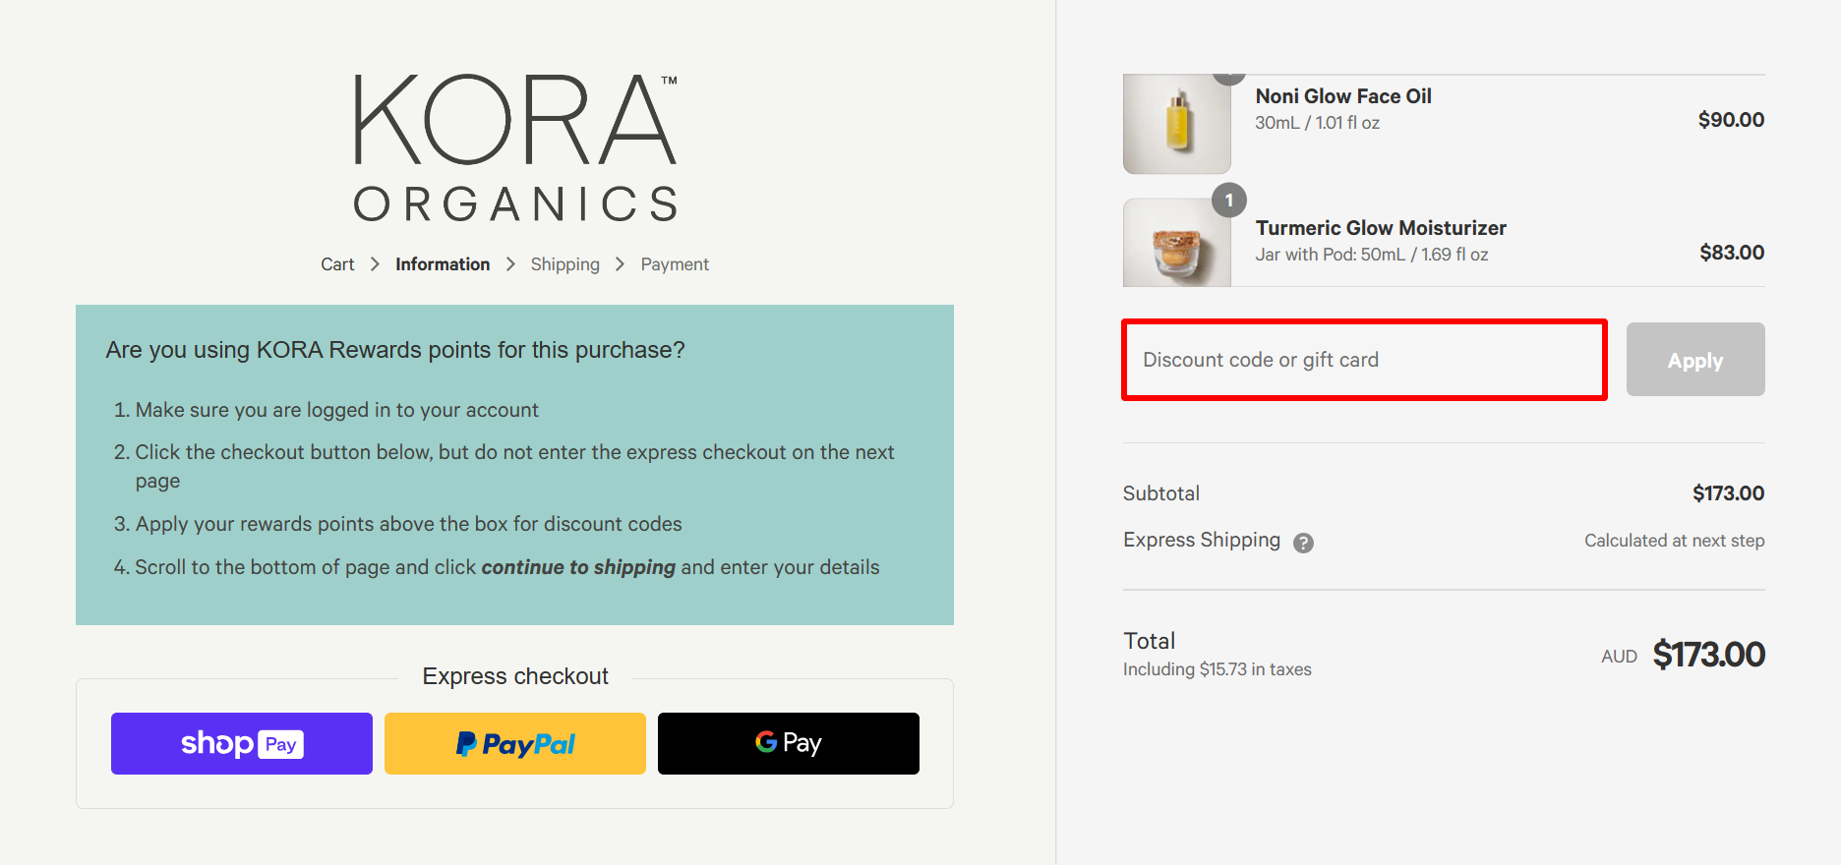
Task: Click the Total amount shown in AUD
Action: (x=1706, y=654)
